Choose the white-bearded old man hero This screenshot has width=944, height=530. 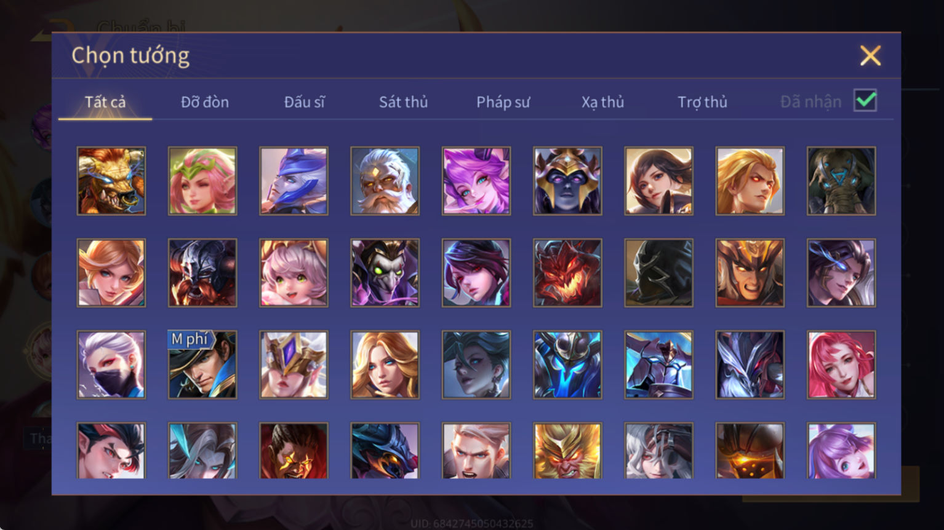point(385,181)
